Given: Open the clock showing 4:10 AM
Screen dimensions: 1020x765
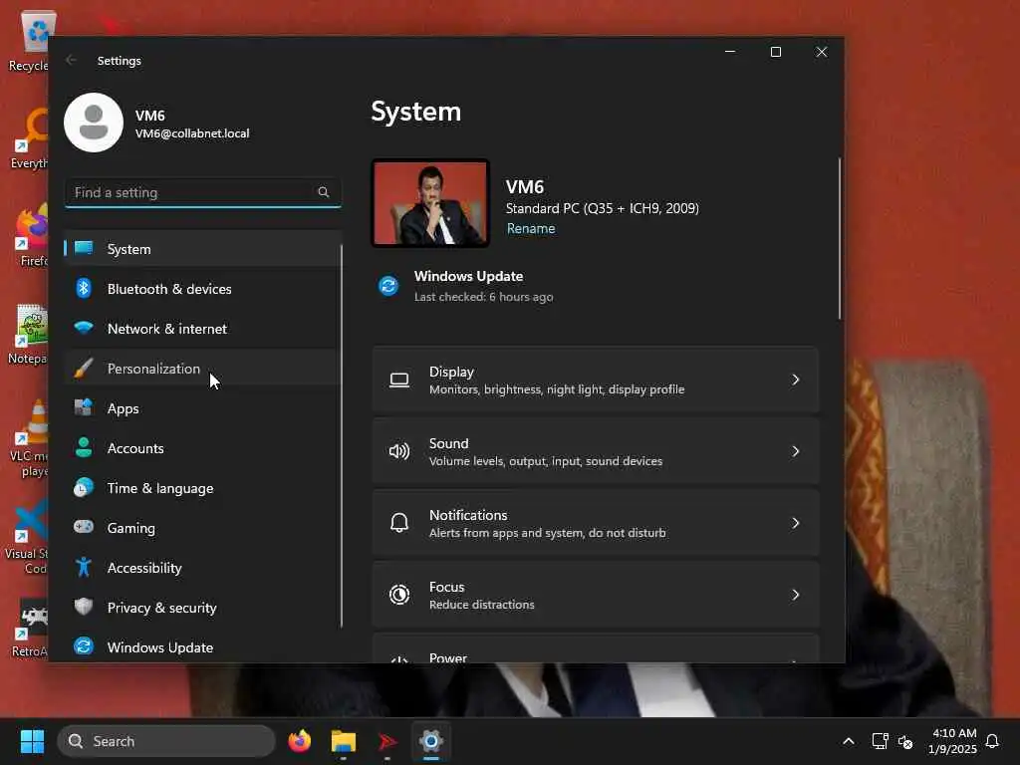Looking at the screenshot, I should click(953, 741).
